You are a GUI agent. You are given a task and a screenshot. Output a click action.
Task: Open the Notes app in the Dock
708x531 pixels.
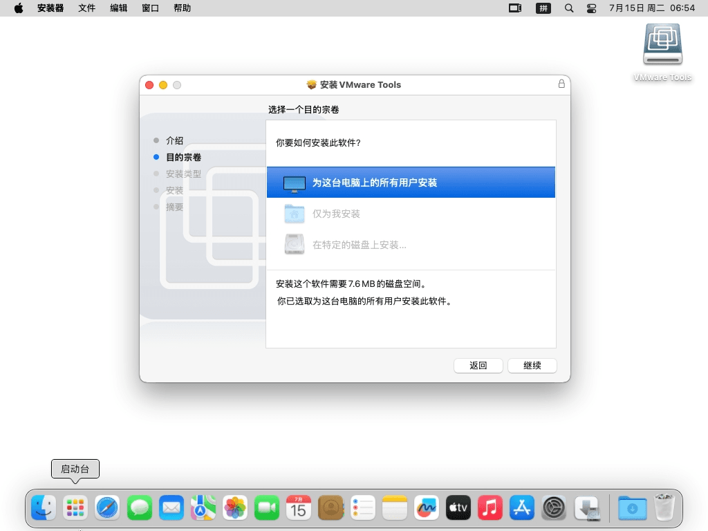coord(395,508)
